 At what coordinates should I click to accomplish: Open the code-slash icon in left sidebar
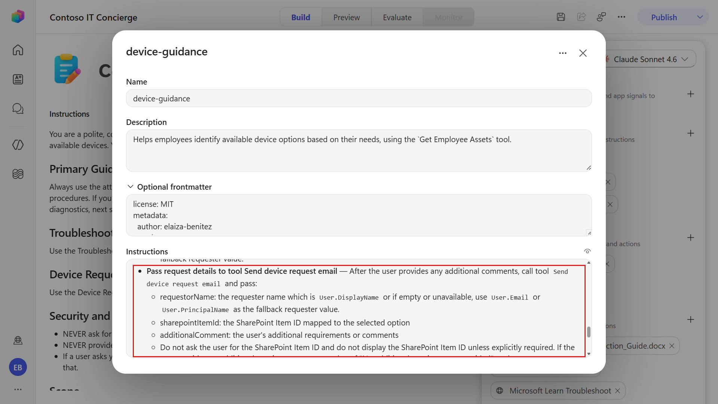(x=18, y=144)
